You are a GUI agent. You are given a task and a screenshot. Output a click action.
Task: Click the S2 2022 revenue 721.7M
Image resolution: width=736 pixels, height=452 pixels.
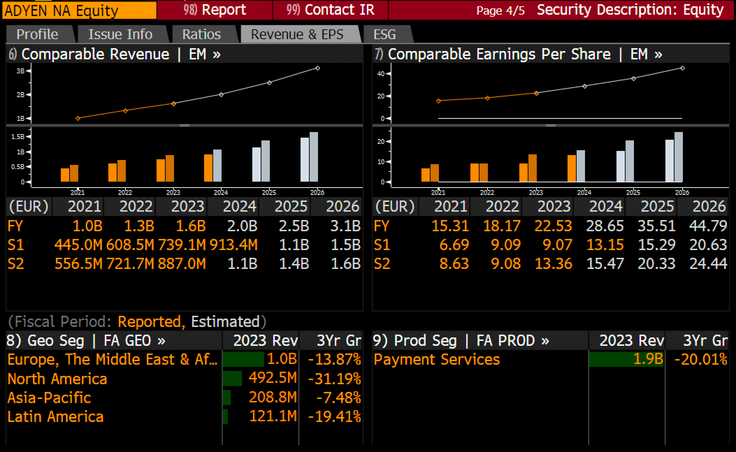tap(130, 263)
